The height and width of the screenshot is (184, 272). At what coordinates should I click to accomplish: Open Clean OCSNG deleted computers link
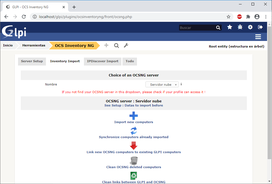pyautogui.click(x=134, y=167)
